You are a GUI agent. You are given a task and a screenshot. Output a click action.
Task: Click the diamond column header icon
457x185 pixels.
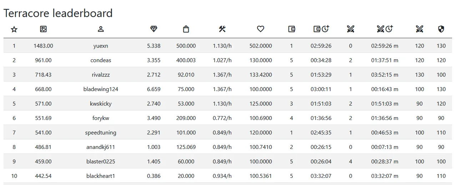pos(154,29)
